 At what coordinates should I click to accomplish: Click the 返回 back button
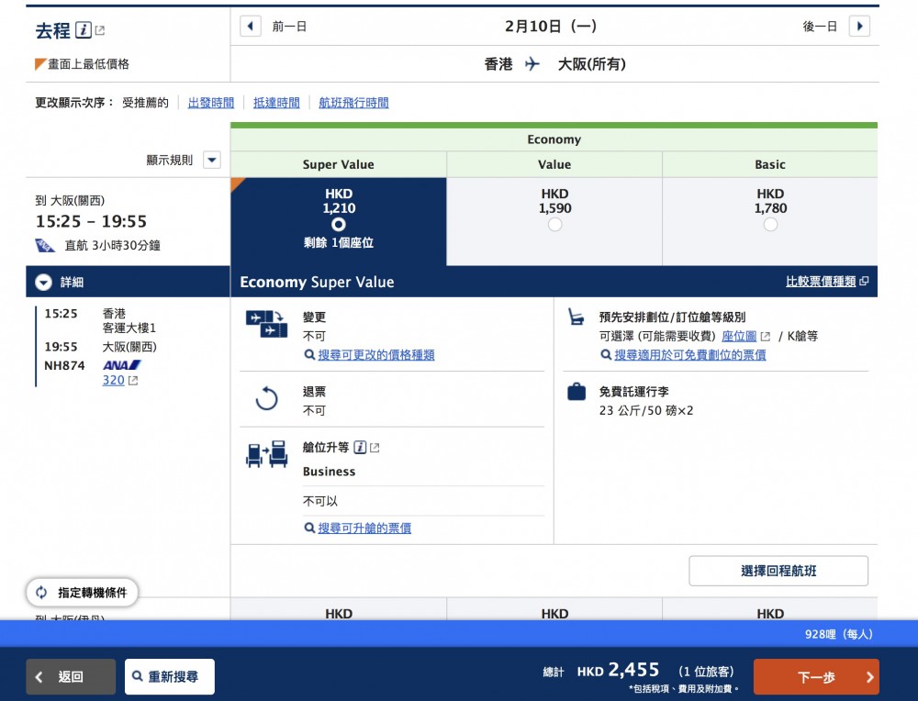(71, 677)
